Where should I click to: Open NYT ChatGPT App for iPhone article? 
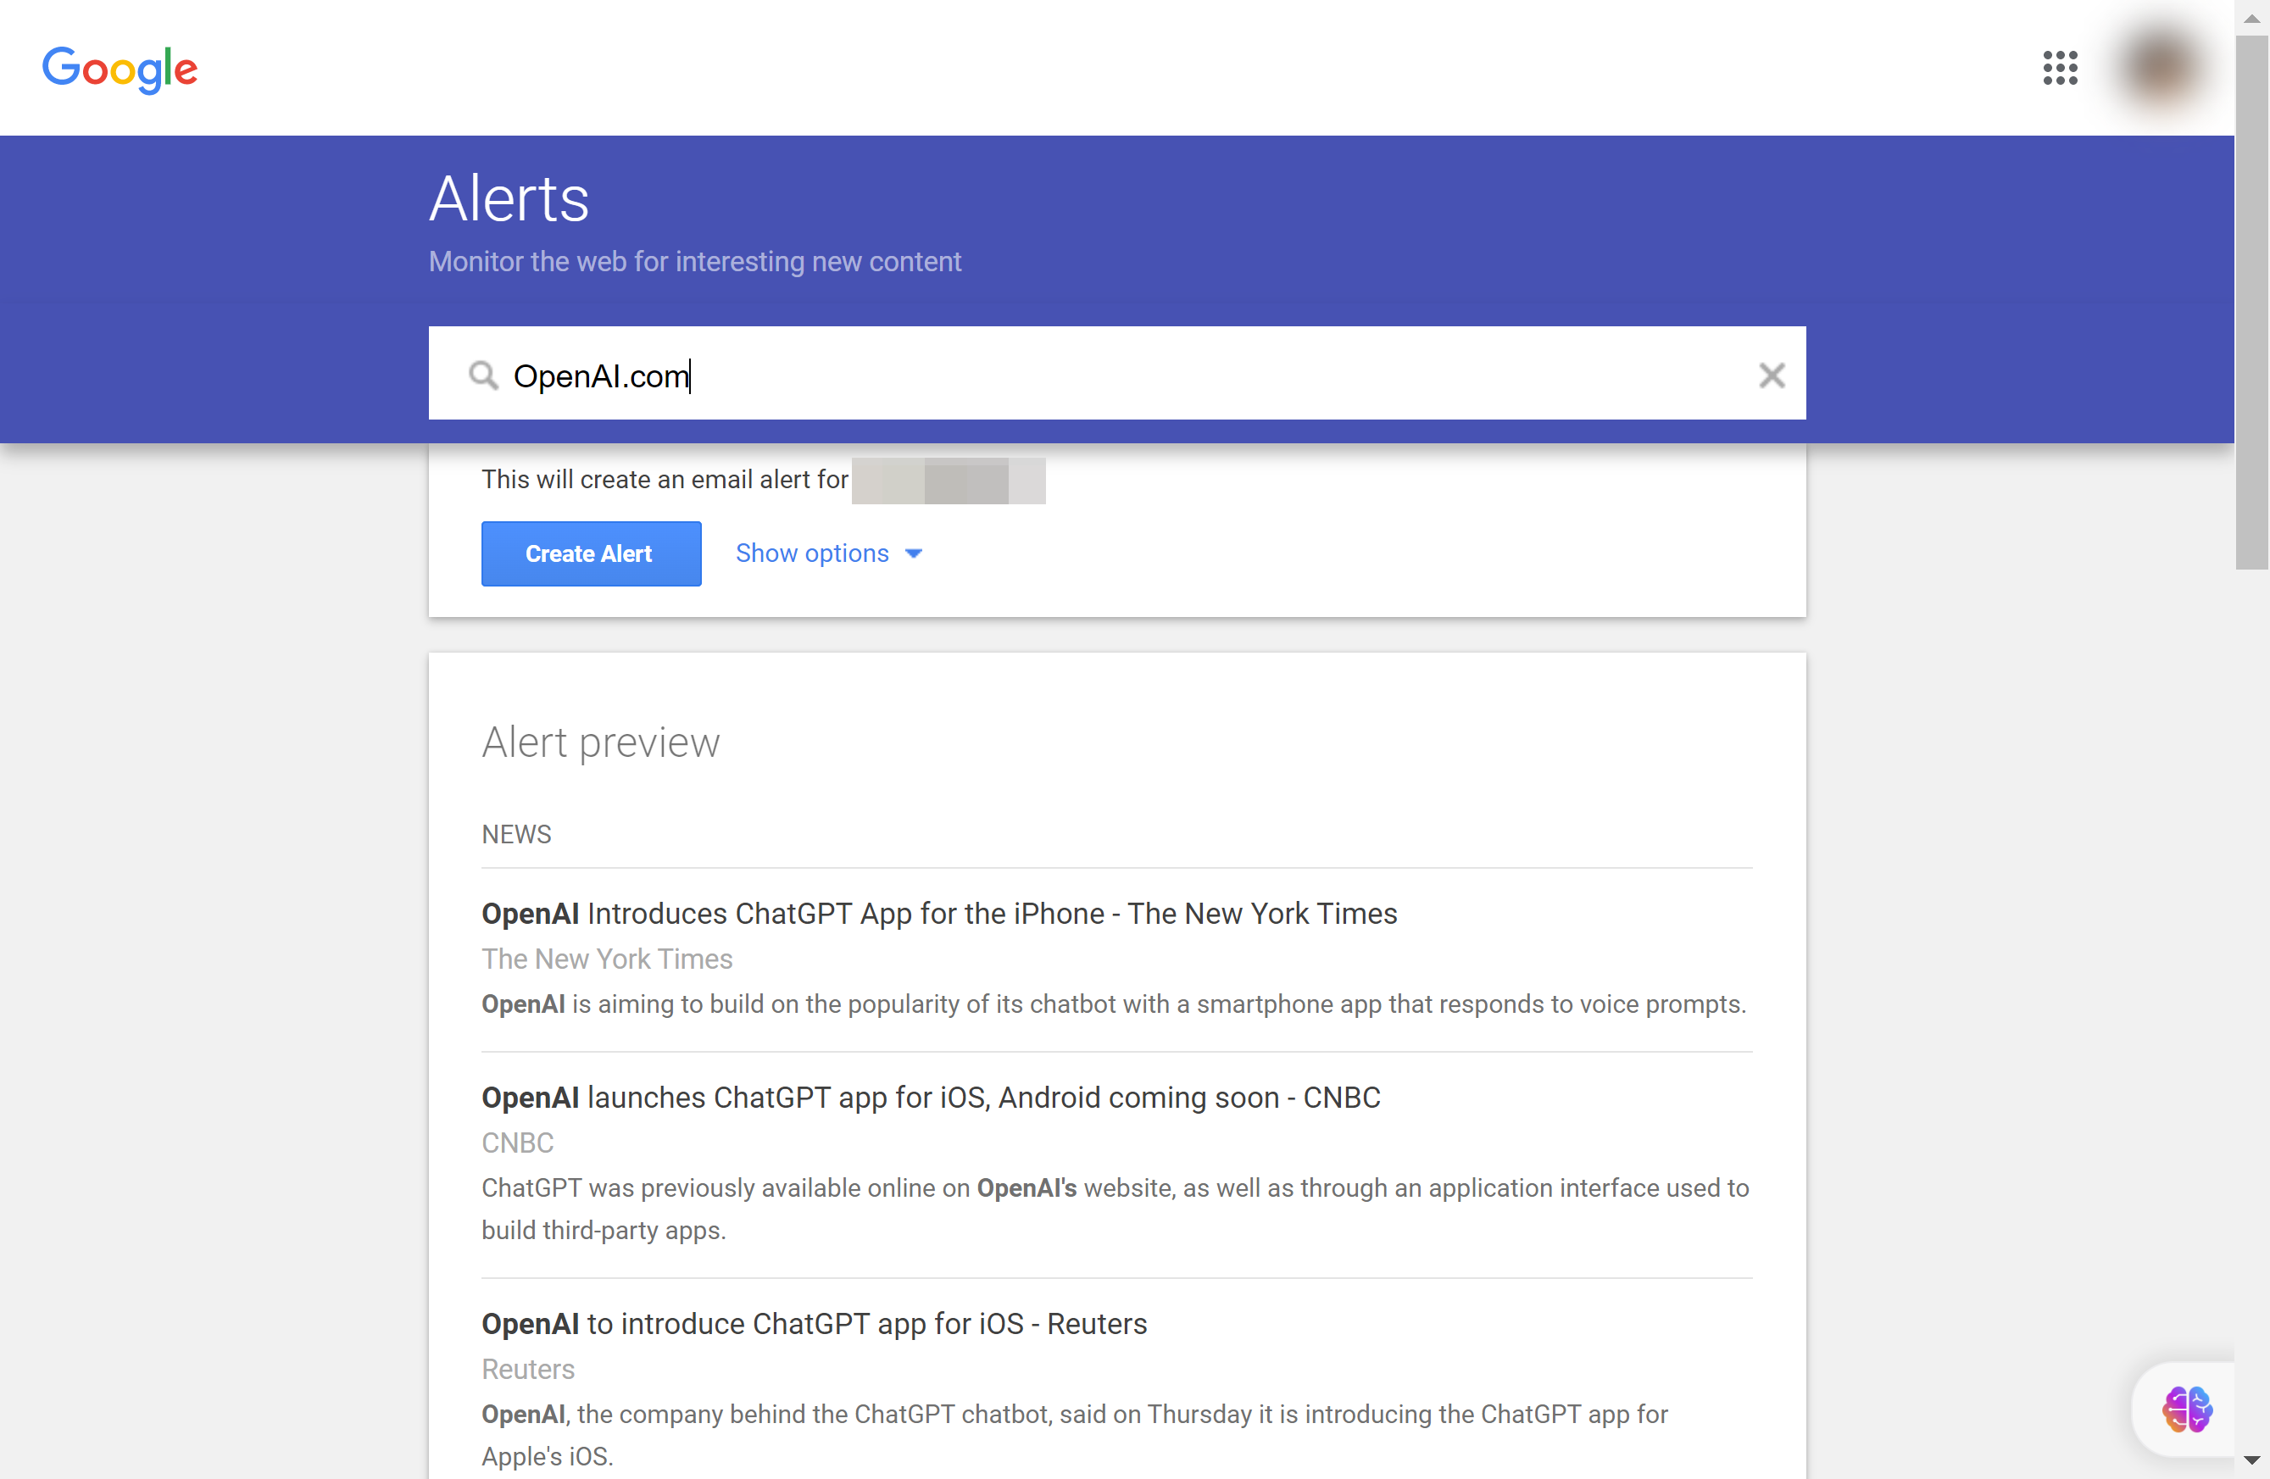938,914
